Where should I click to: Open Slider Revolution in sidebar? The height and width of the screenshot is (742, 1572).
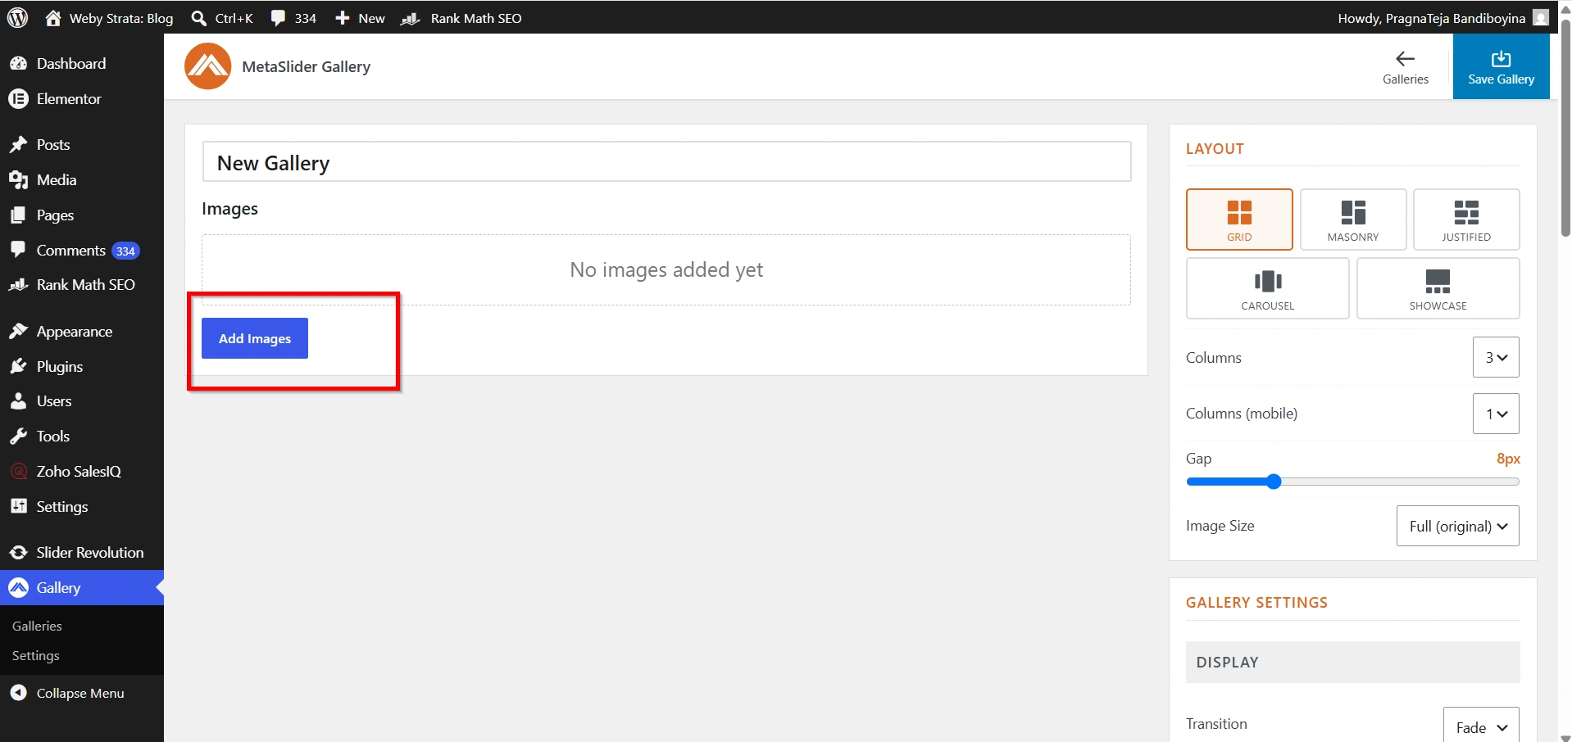coord(82,552)
